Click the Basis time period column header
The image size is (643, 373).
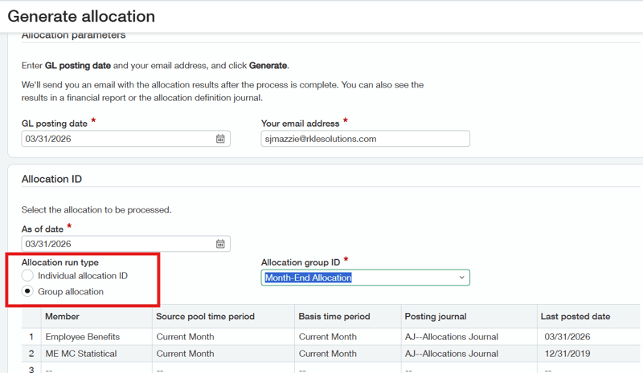(334, 316)
